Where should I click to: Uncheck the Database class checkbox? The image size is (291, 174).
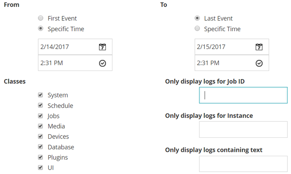click(x=41, y=147)
